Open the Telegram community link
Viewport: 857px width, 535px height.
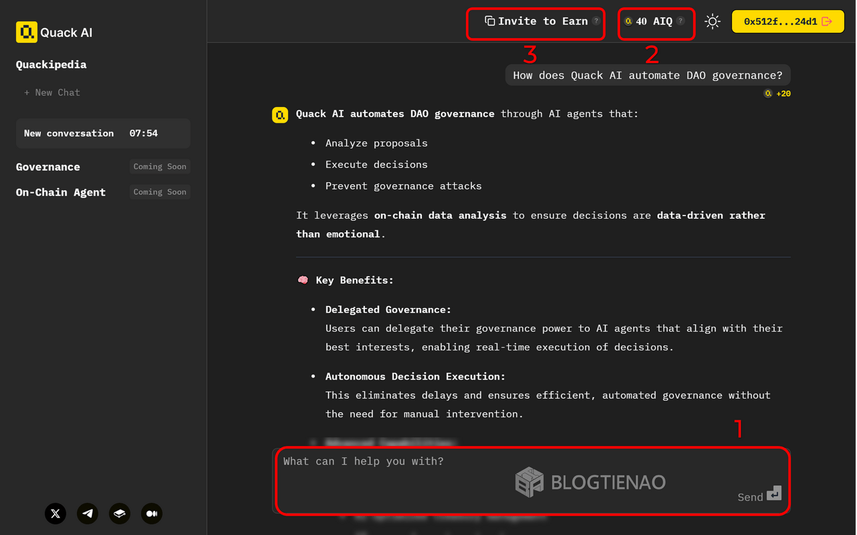(87, 514)
